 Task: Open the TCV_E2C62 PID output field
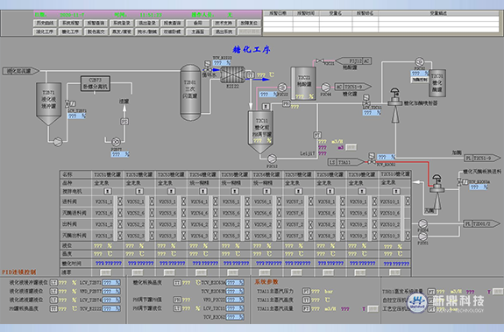pyautogui.click(x=235, y=317)
